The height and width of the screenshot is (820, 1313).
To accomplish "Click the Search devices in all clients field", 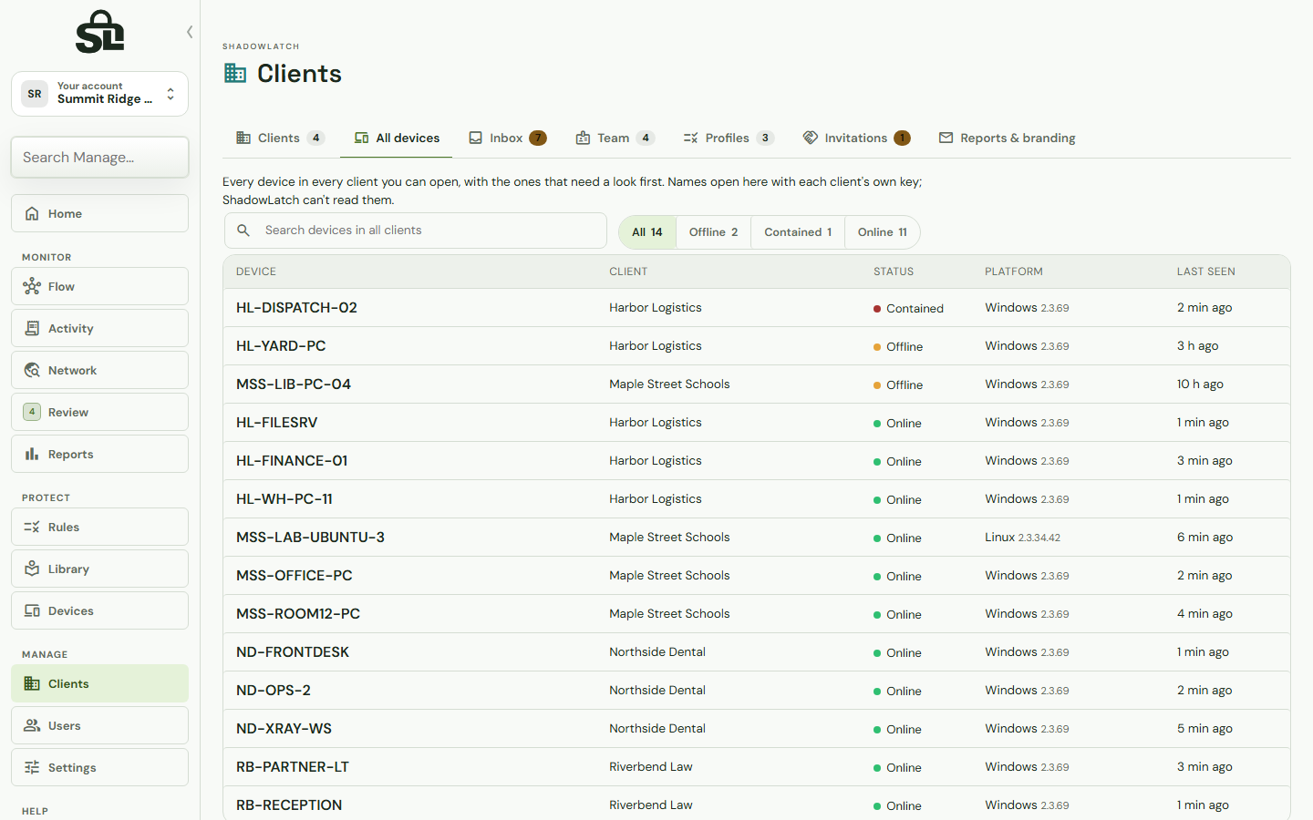I will pos(416,231).
